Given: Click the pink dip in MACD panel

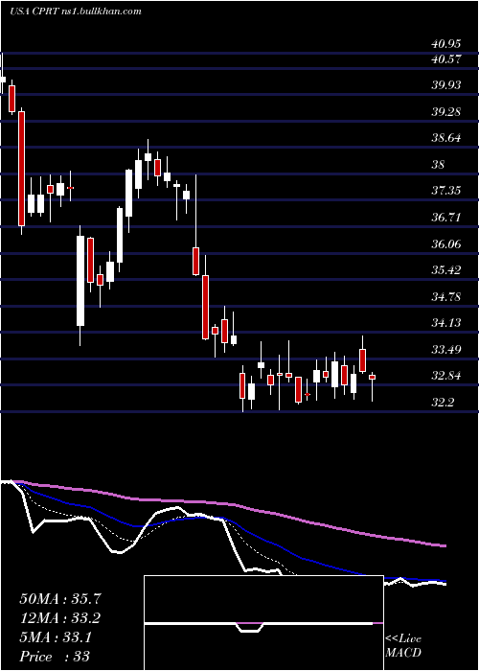Looking at the screenshot, I should 249,627.
